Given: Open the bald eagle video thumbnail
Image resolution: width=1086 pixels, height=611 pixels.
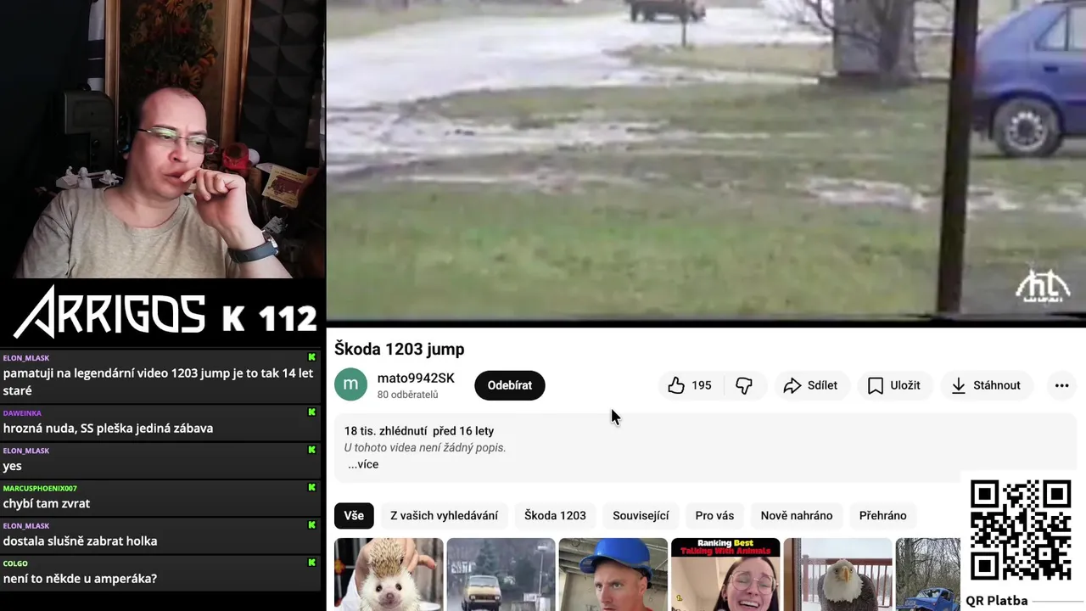Looking at the screenshot, I should point(837,575).
